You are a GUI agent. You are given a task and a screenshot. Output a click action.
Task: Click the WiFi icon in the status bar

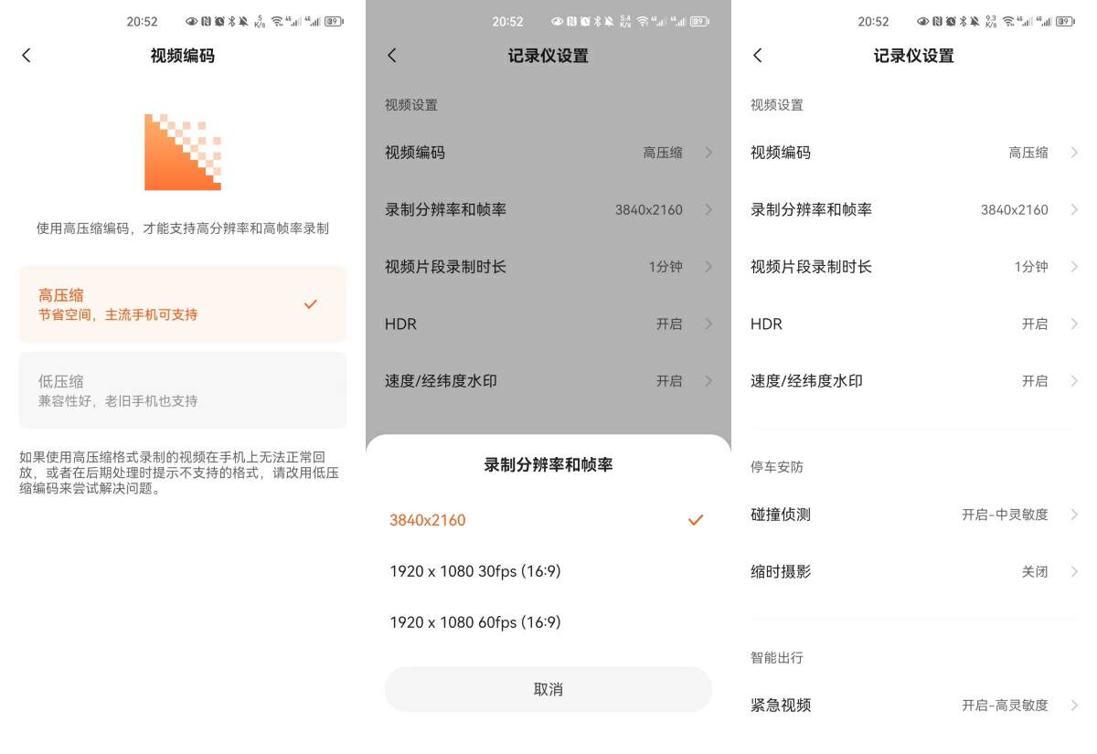coord(276,21)
